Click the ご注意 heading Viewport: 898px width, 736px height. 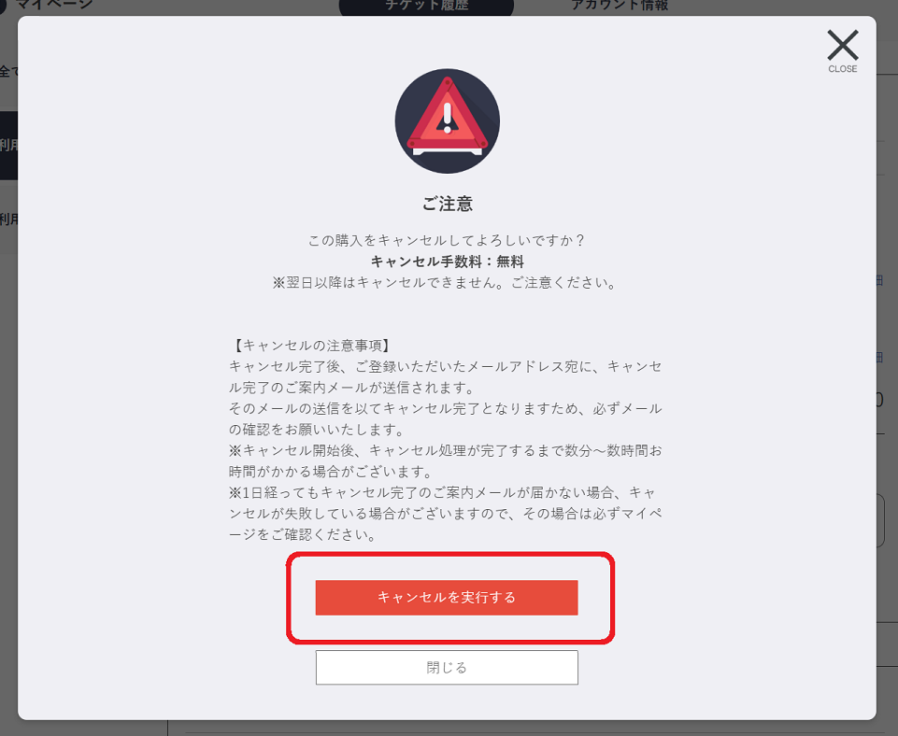[448, 204]
